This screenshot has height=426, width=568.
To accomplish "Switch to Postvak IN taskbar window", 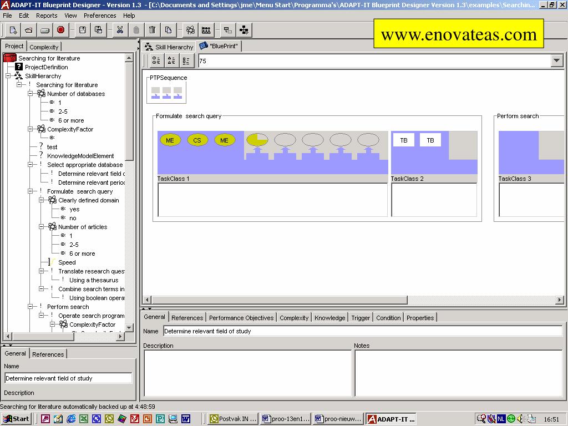I will [x=234, y=419].
